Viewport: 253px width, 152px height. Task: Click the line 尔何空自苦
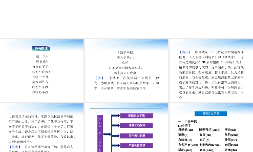tap(41, 72)
